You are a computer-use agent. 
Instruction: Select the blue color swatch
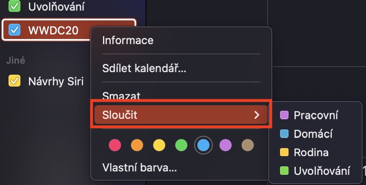pyautogui.click(x=203, y=146)
